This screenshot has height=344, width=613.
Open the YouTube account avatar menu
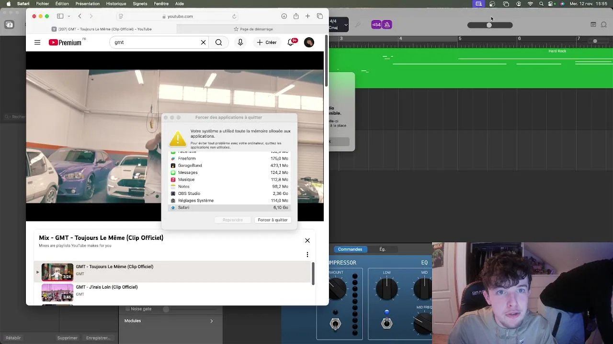tap(309, 43)
